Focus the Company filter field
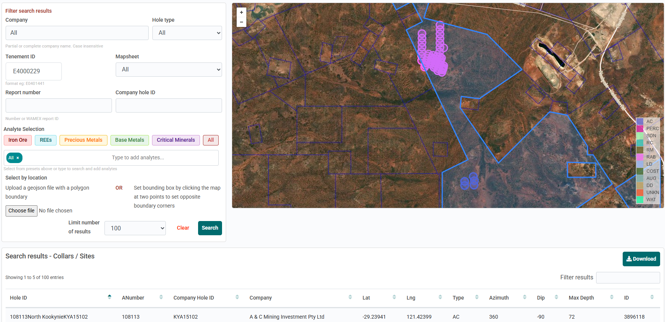 coord(77,33)
